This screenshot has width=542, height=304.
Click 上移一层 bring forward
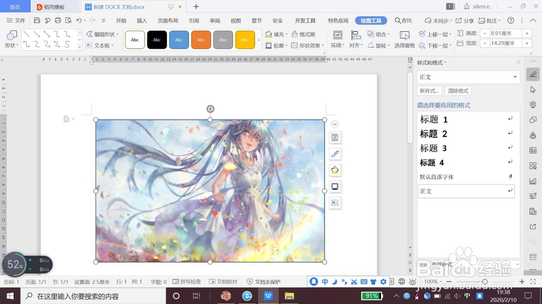tap(435, 34)
